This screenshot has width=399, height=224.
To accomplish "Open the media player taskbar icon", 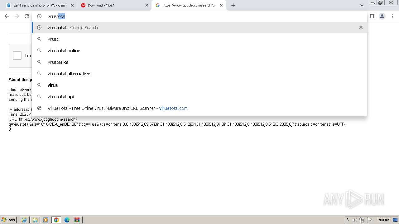I will 46,220.
